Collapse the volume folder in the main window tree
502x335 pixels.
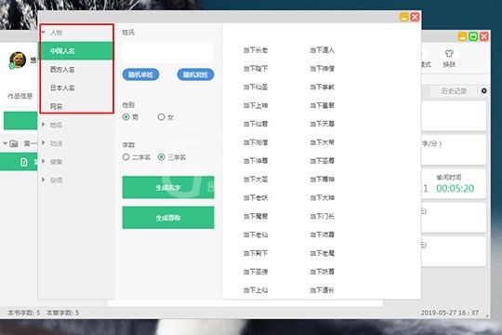coord(6,143)
